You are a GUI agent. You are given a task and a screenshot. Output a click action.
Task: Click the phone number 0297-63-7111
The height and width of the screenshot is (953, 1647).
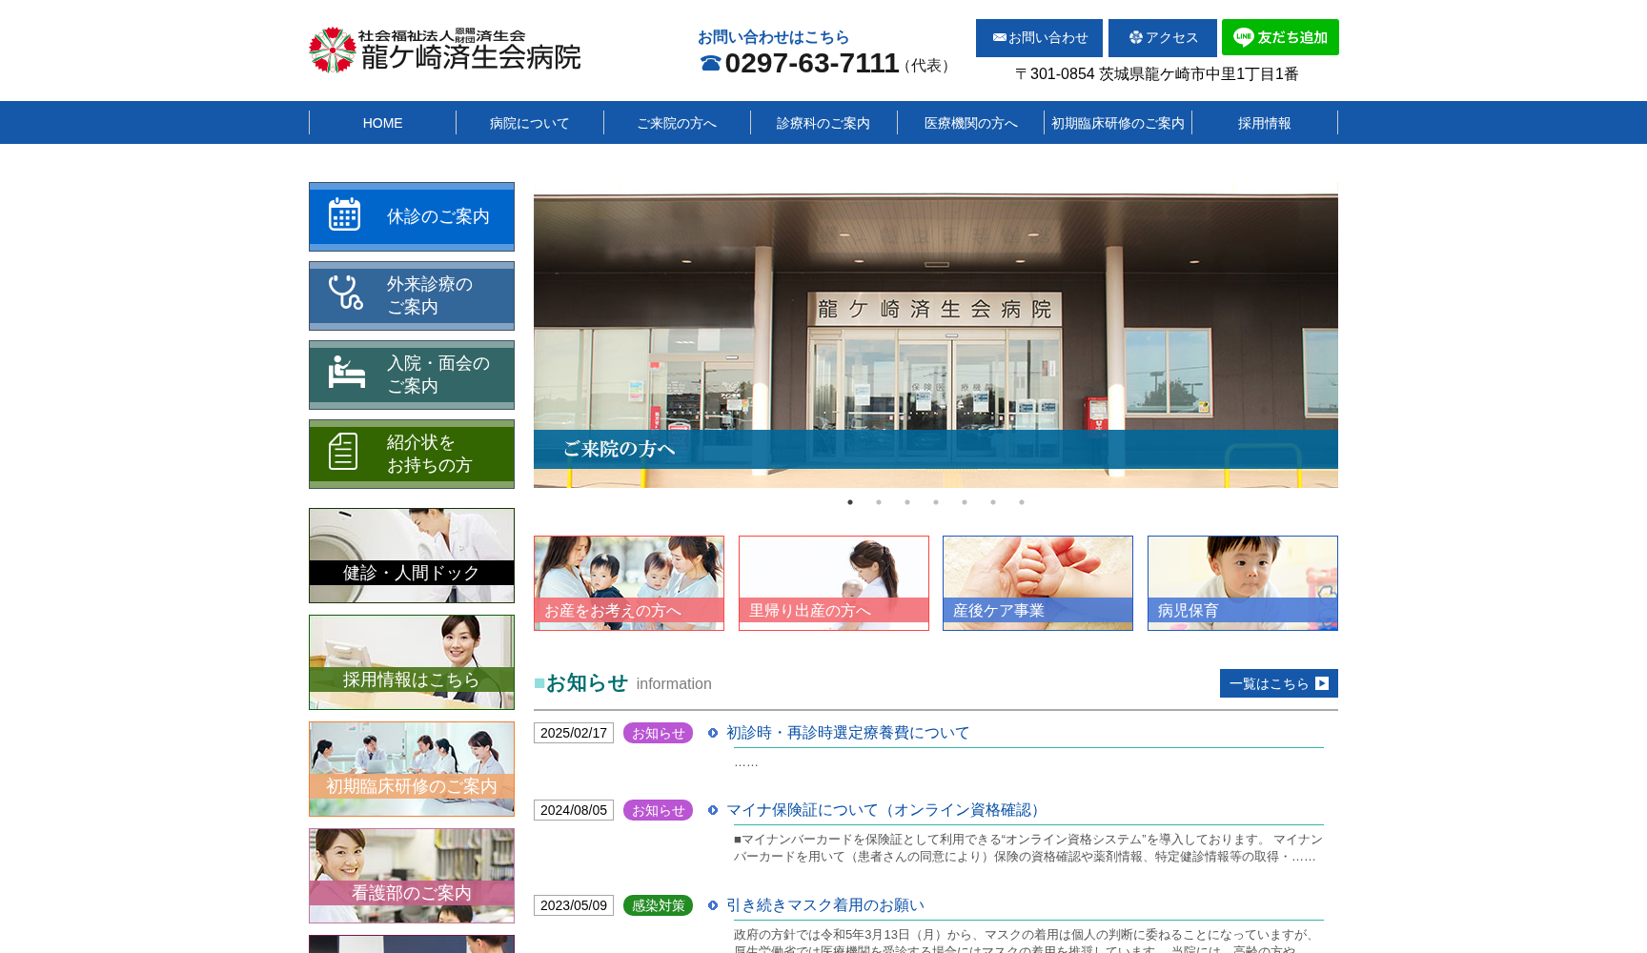pyautogui.click(x=812, y=63)
